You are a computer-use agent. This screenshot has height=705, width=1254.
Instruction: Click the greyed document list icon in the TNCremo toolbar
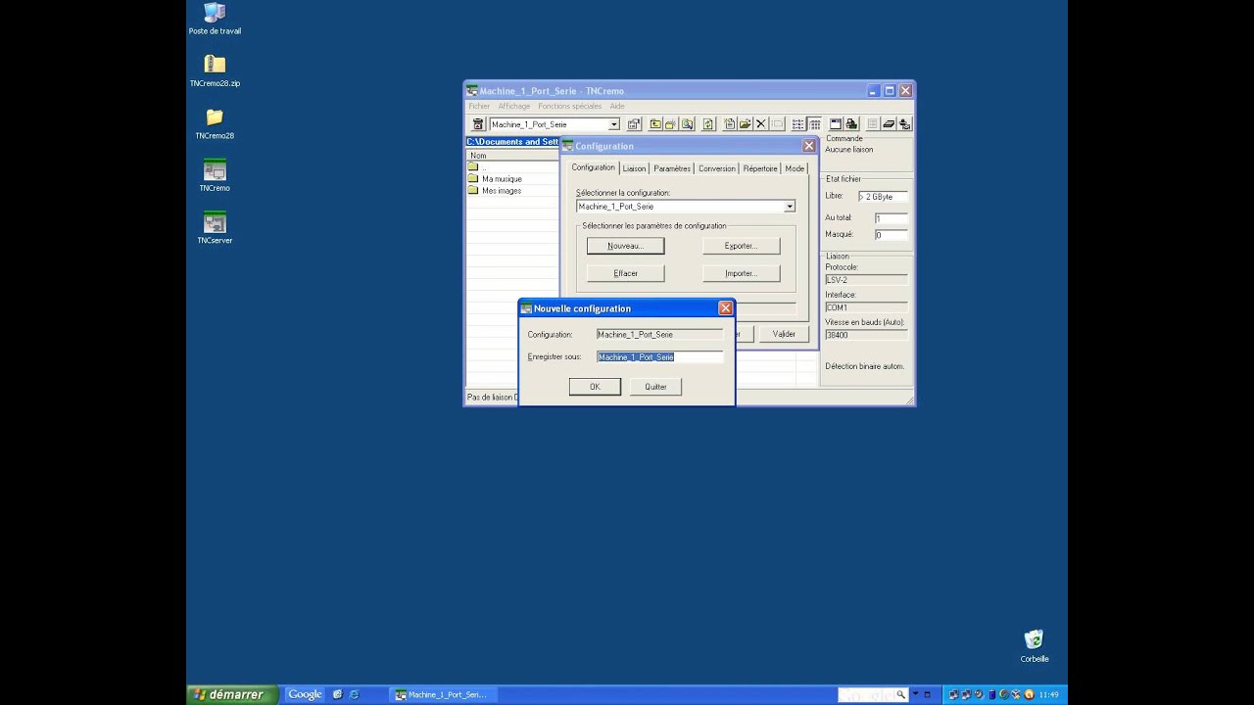pos(873,124)
